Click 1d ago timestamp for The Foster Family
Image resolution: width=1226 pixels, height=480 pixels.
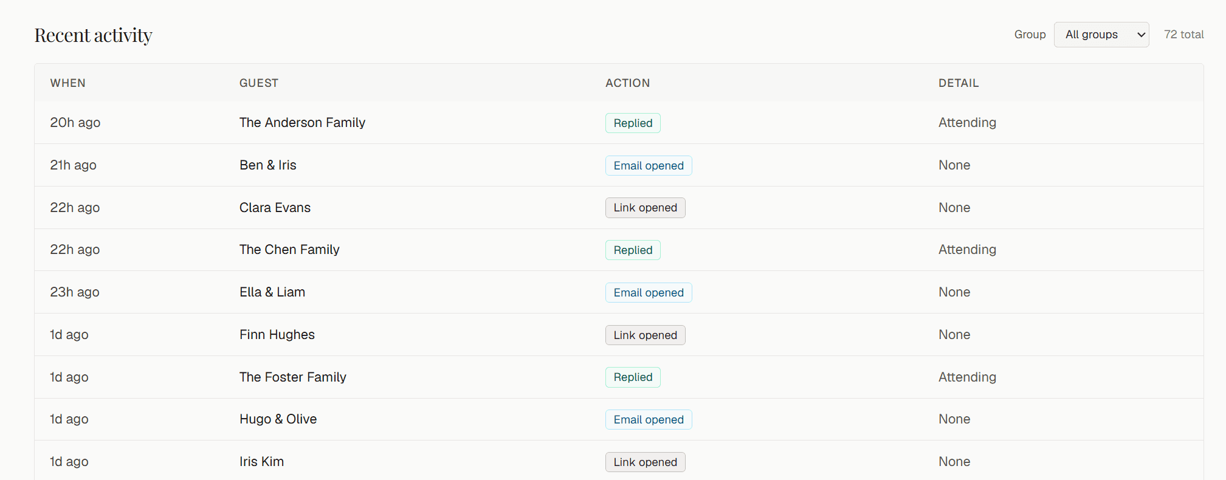click(69, 377)
